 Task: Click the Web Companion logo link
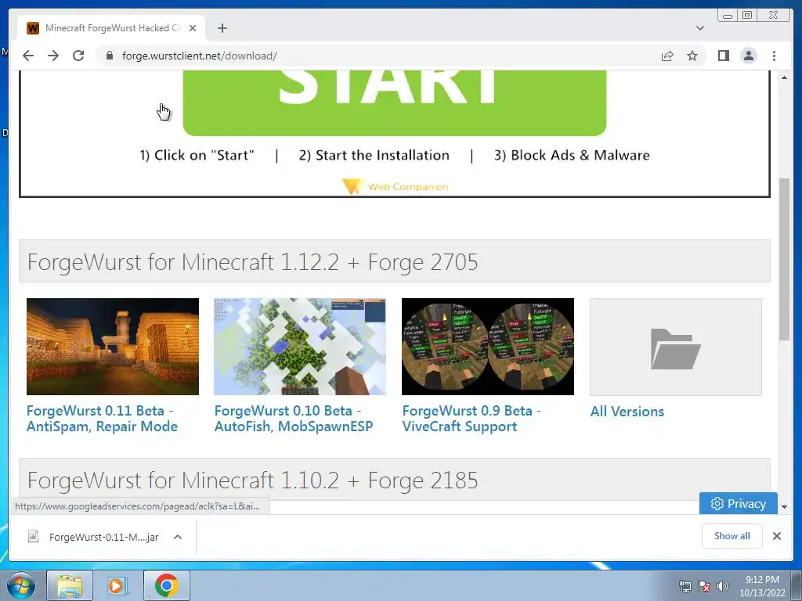(395, 186)
